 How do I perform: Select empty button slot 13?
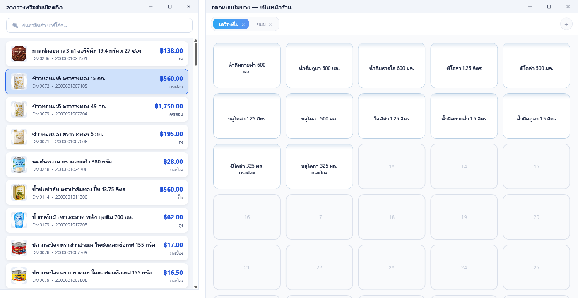pos(392,166)
